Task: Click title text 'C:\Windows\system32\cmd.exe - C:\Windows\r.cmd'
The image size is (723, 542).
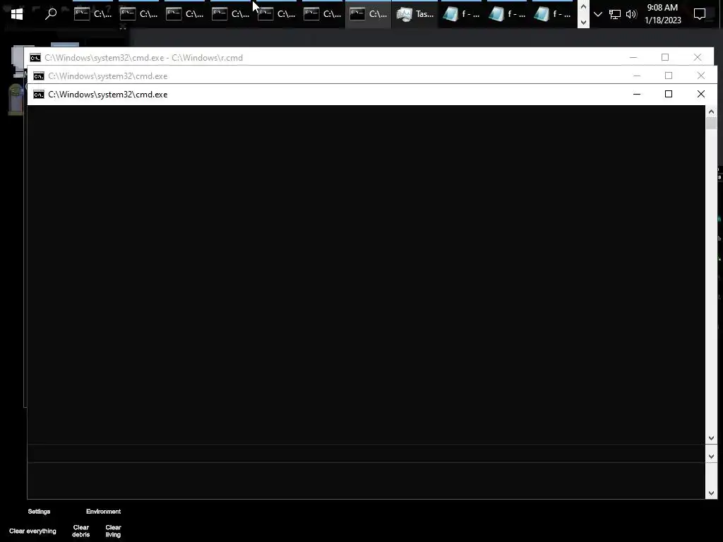Action: [143, 58]
